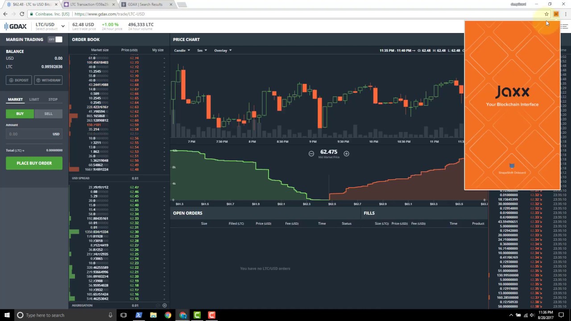Decrease order book aggregation minus icon

(x=157, y=305)
